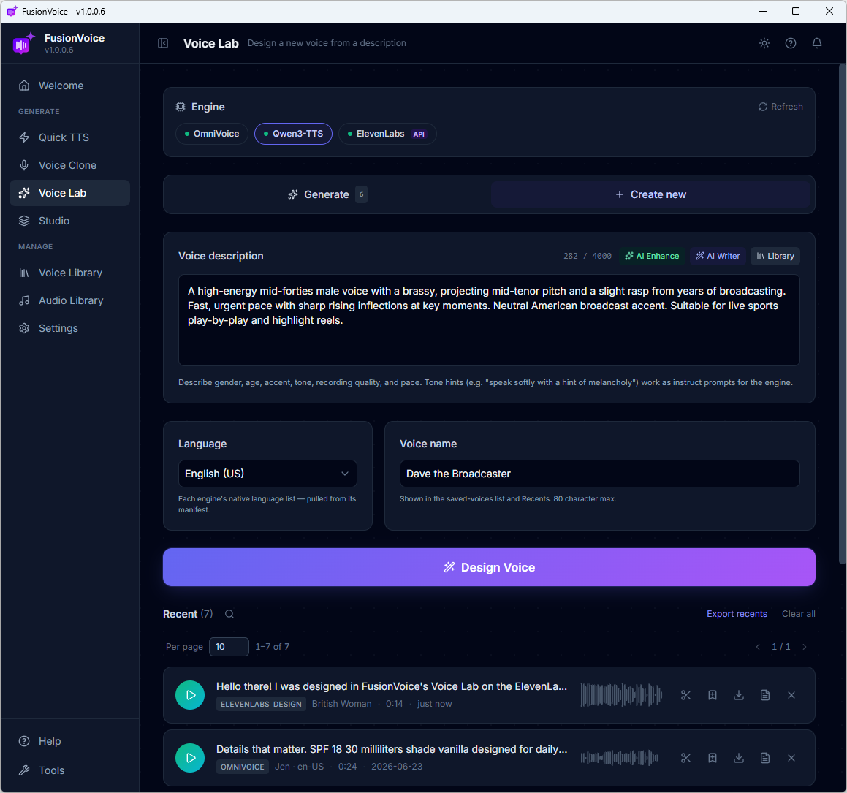Open document icon of 'Details that matter' clip
Viewport: 847px width, 793px height.
coord(765,758)
